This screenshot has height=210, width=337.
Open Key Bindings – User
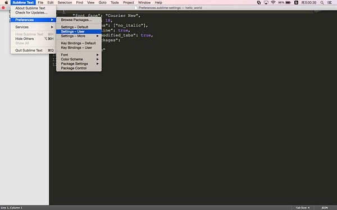pyautogui.click(x=79, y=48)
